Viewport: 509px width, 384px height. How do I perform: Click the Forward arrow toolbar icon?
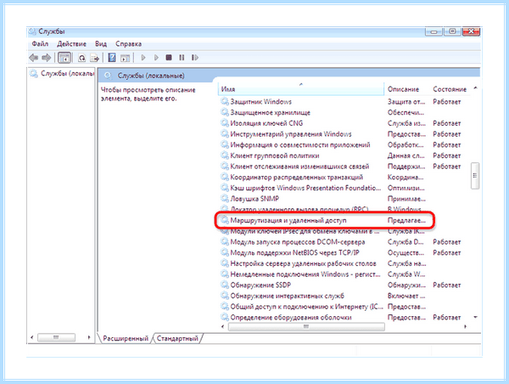pos(47,58)
